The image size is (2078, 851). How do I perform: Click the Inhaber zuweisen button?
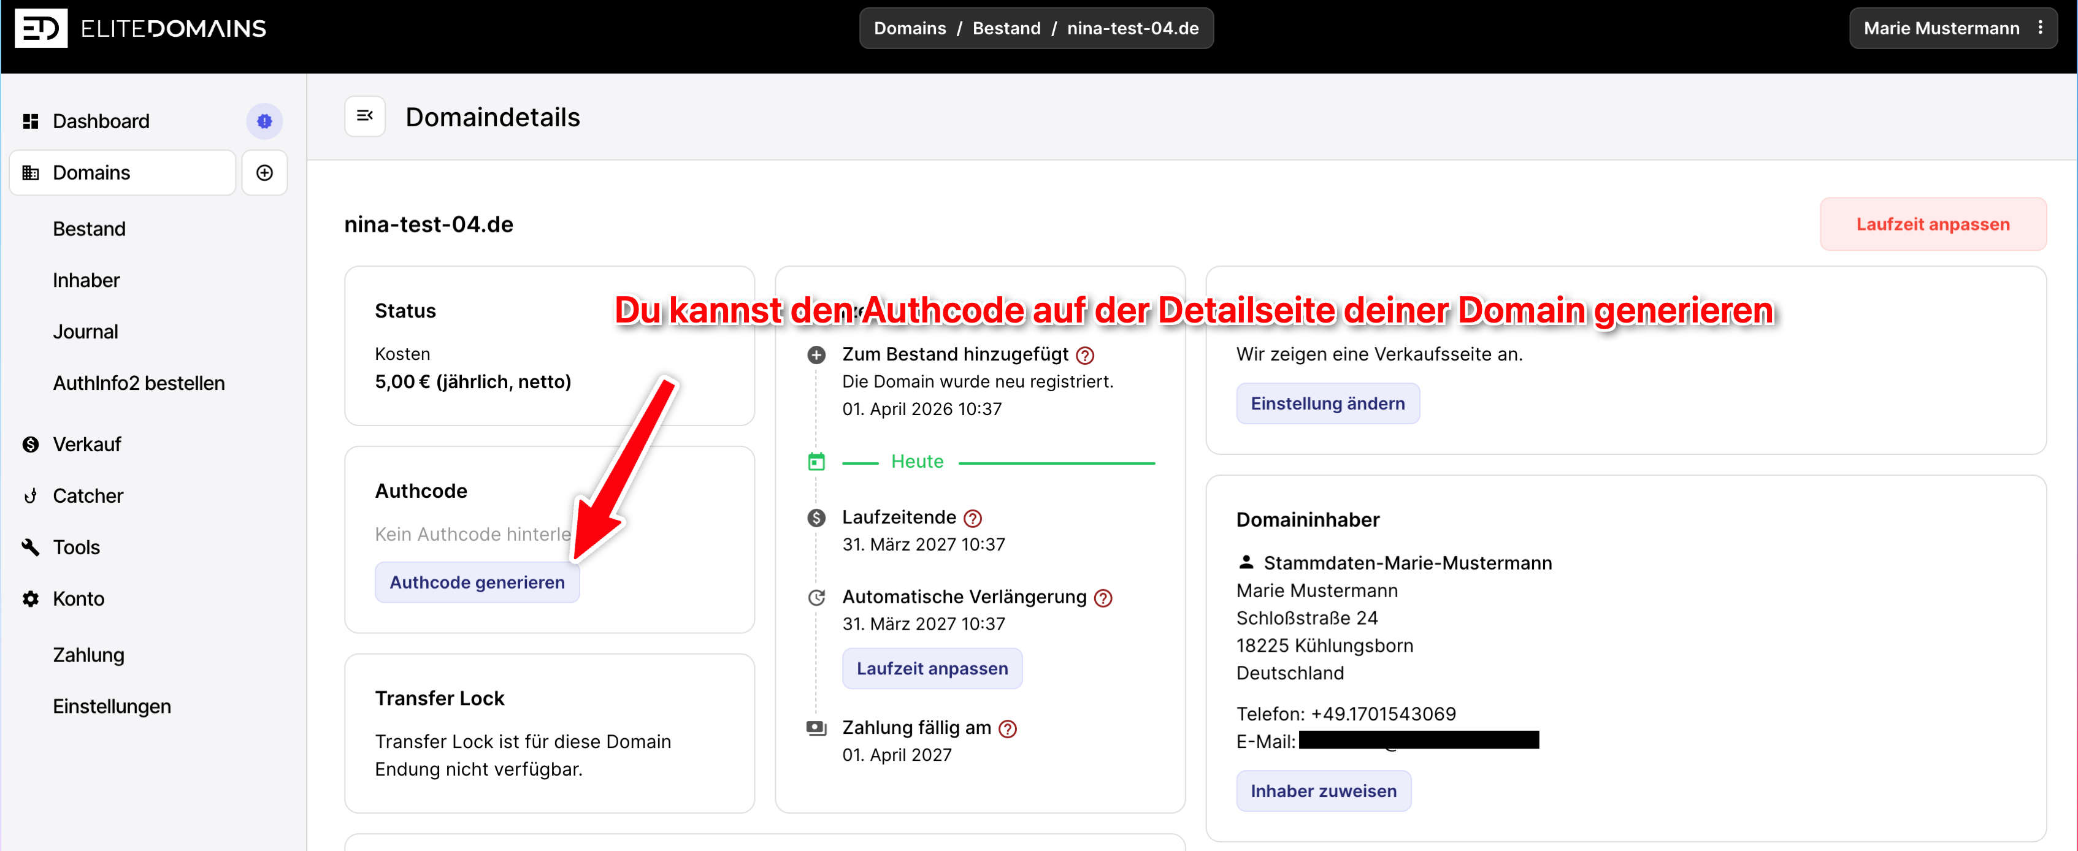coord(1323,792)
